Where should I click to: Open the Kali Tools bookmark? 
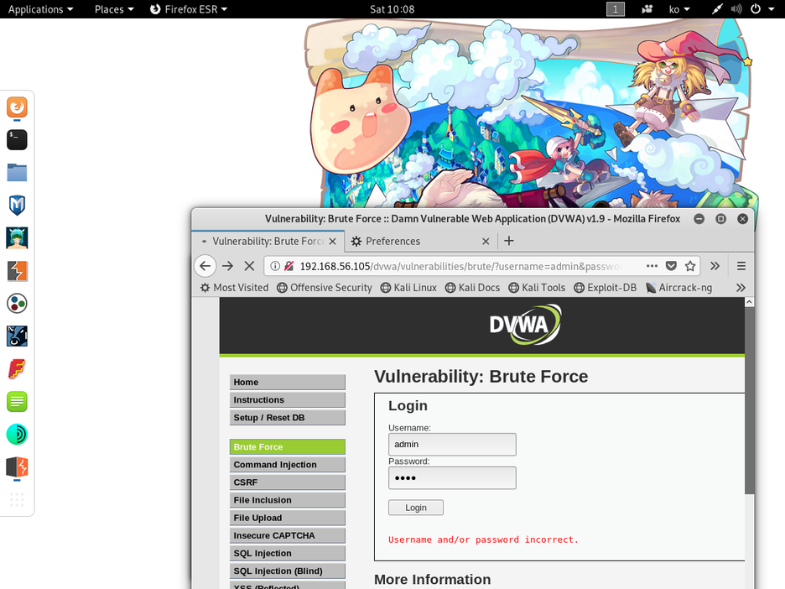click(x=537, y=288)
